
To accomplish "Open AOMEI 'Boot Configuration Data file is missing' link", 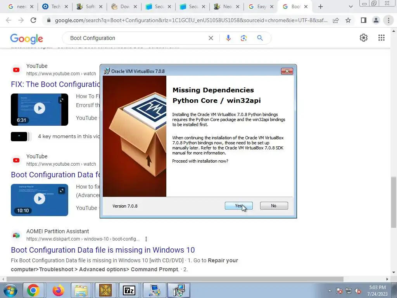I will tap(103, 250).
